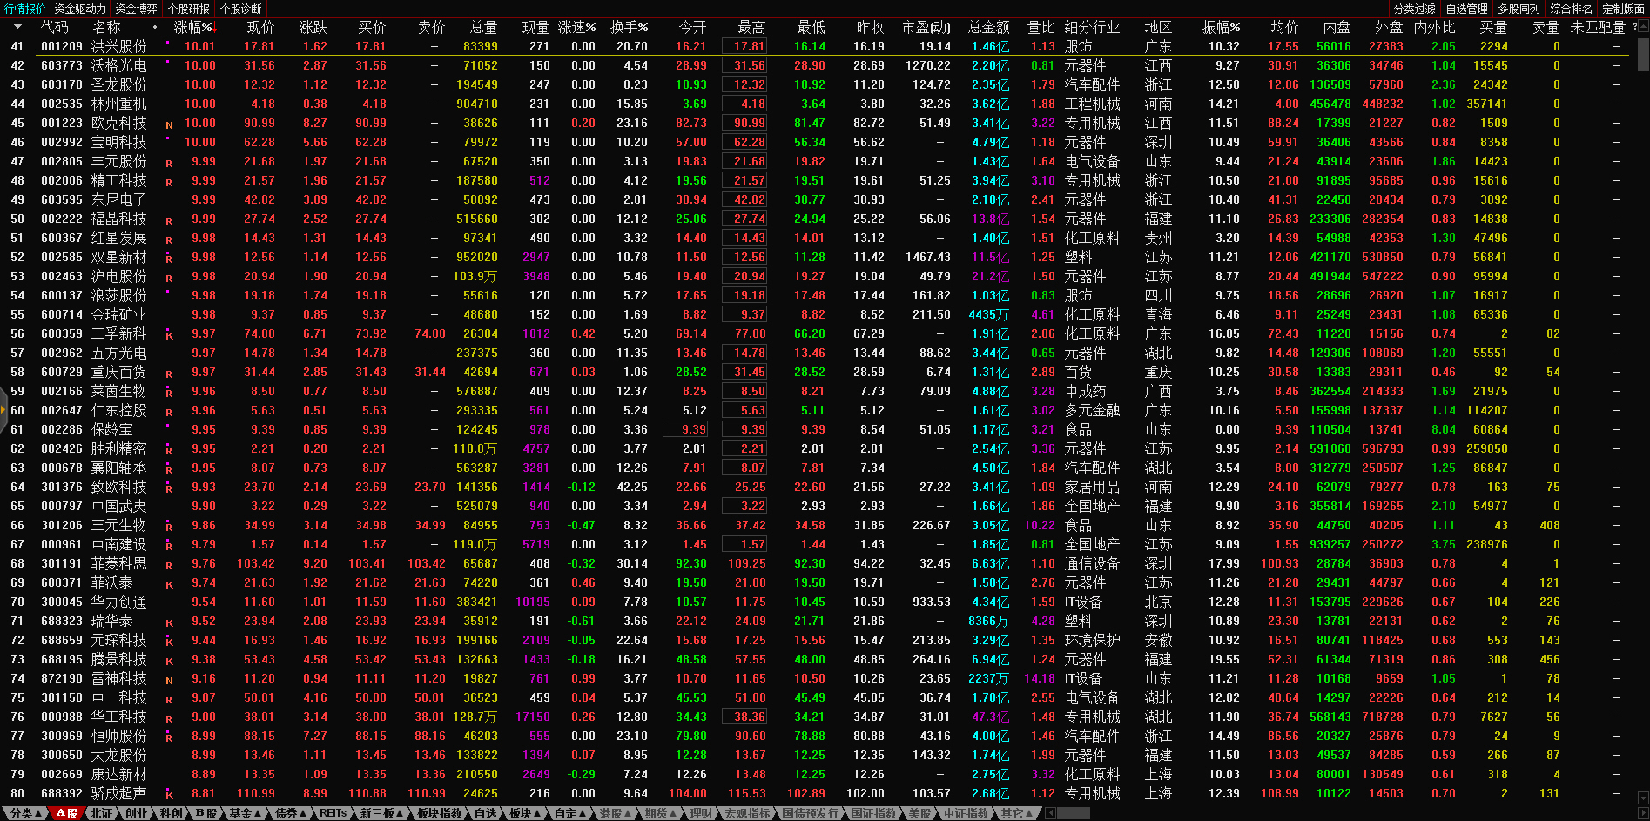Click the dropdown triangle left of 代码 header
The height and width of the screenshot is (821, 1650).
(17, 28)
